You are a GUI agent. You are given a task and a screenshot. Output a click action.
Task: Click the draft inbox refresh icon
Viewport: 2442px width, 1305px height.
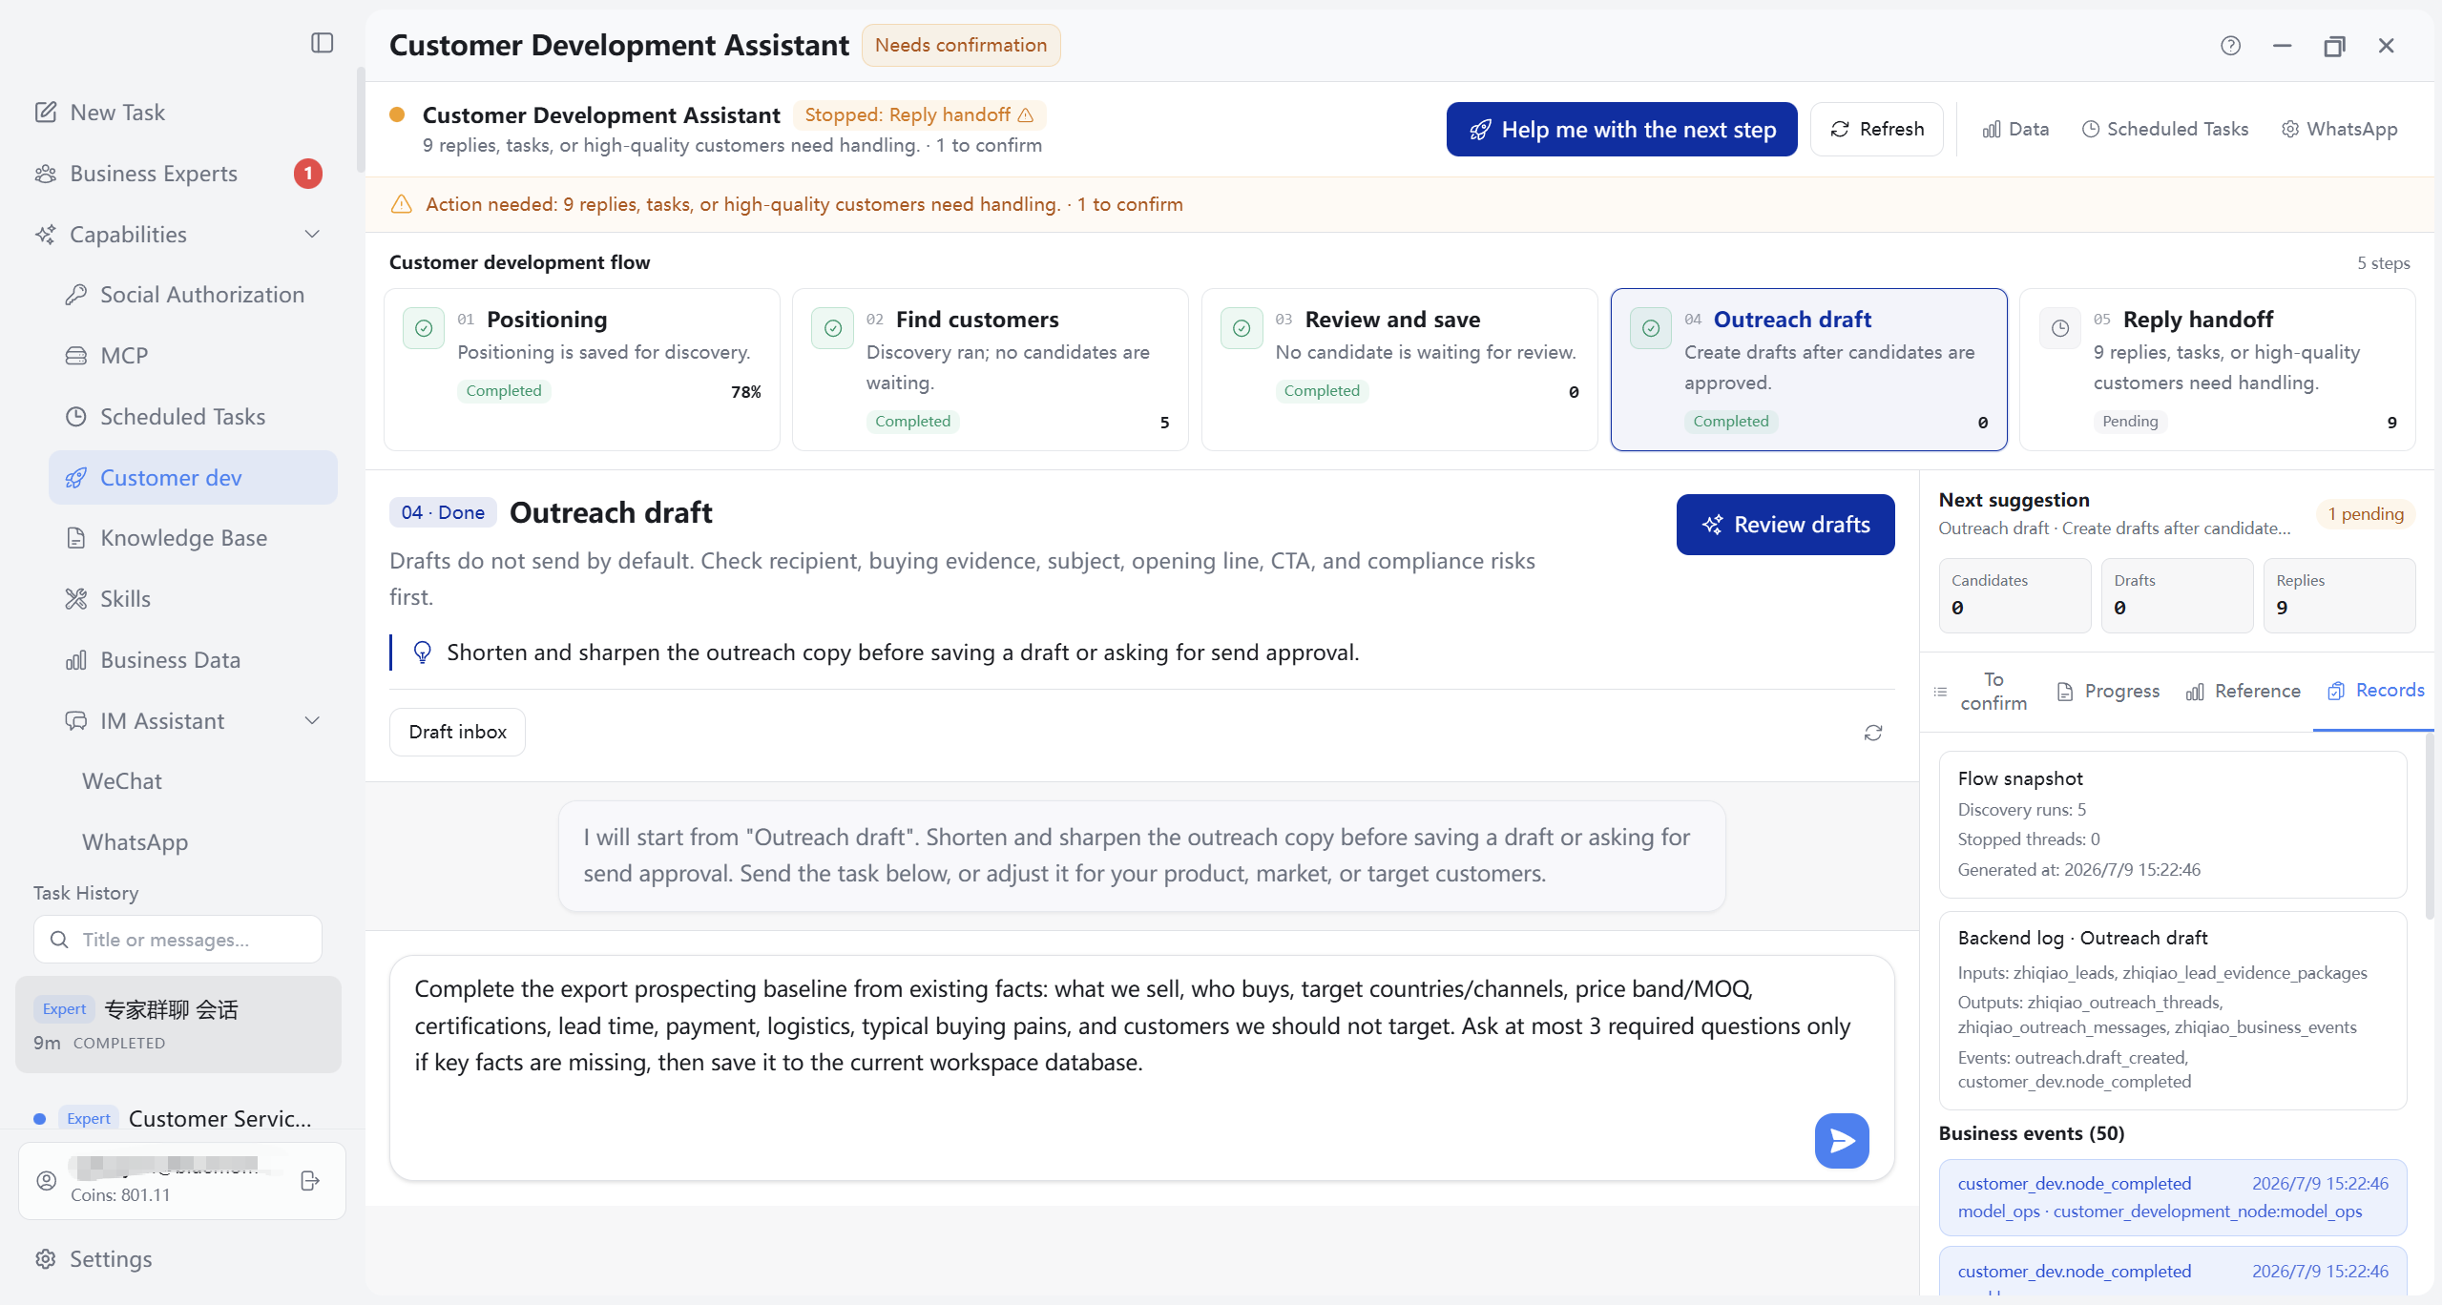coord(1873,733)
